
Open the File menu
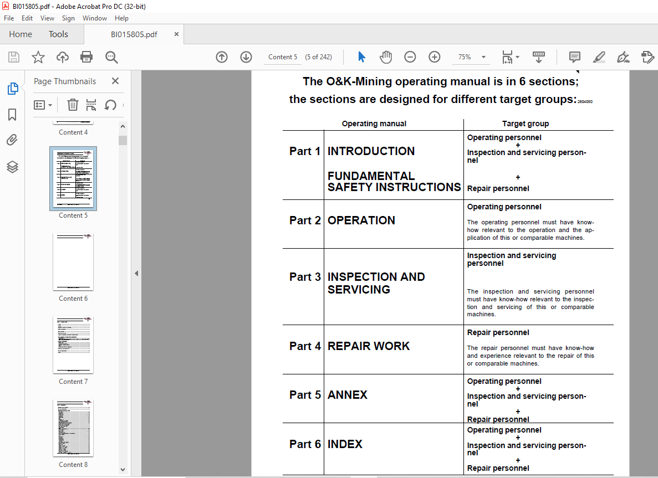click(9, 18)
